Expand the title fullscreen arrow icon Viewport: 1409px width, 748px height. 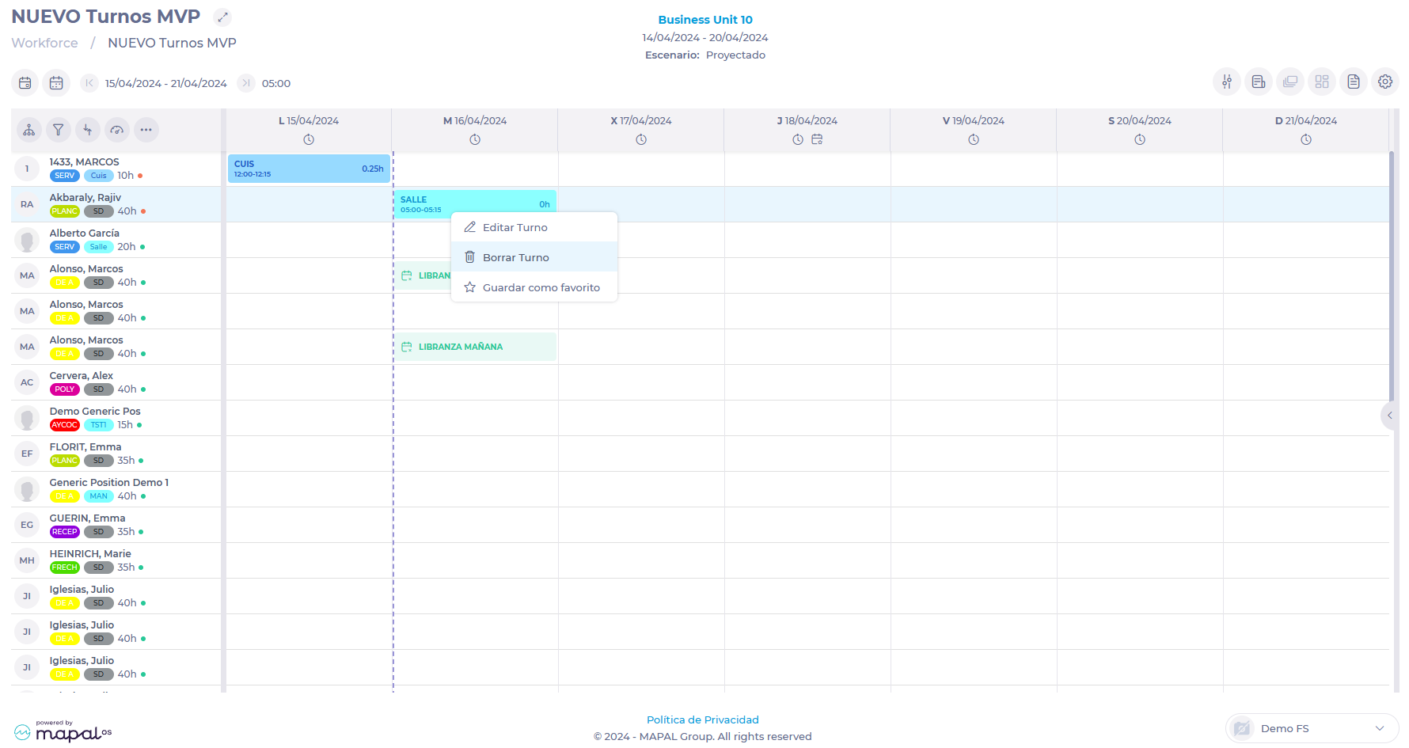(222, 17)
